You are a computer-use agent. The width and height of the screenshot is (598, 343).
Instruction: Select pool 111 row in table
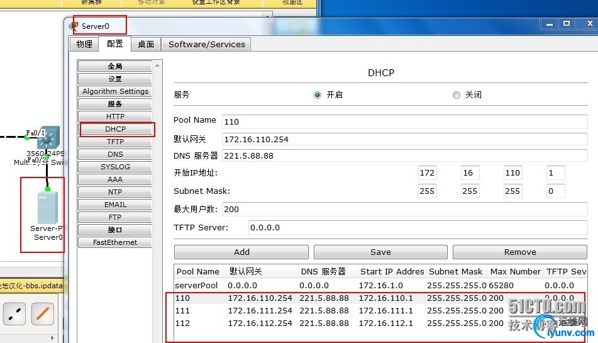coord(380,310)
